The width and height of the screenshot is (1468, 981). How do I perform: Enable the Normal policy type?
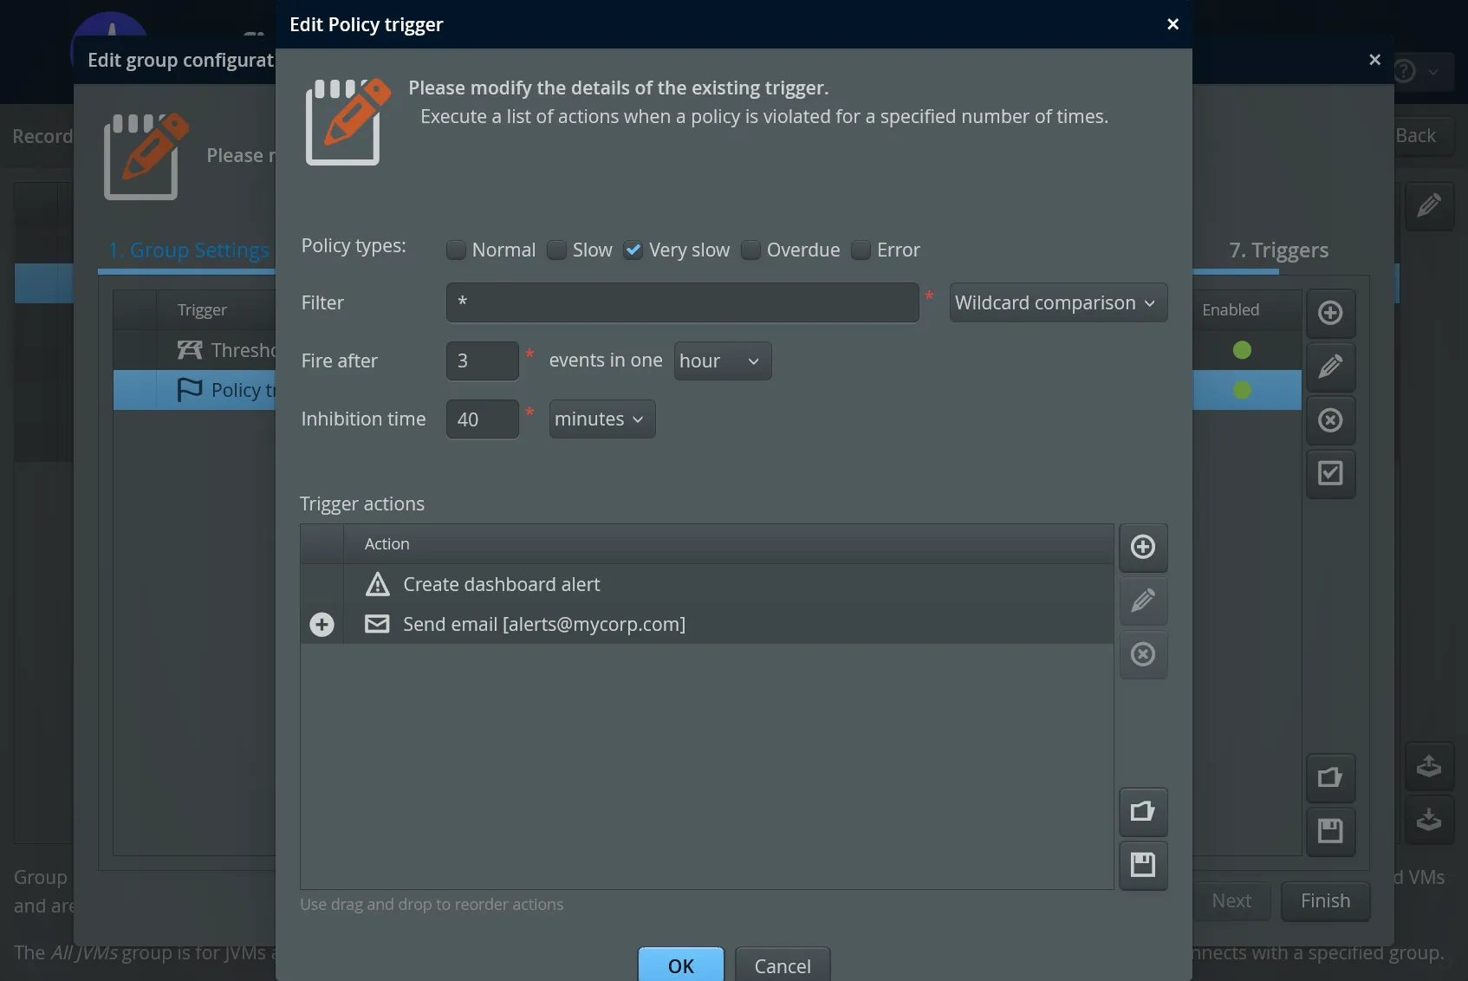pyautogui.click(x=457, y=250)
